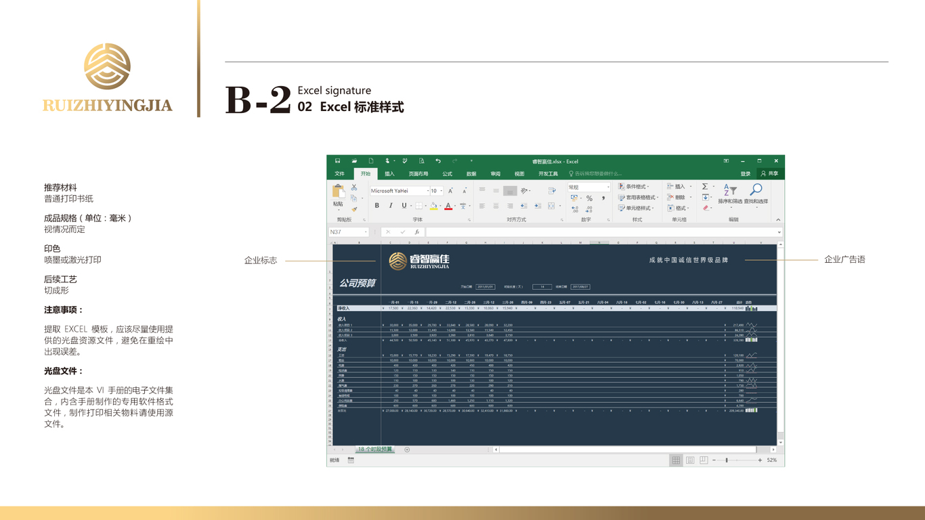Toggle align text right
Viewport: 925px width, 520px height.
click(x=510, y=205)
